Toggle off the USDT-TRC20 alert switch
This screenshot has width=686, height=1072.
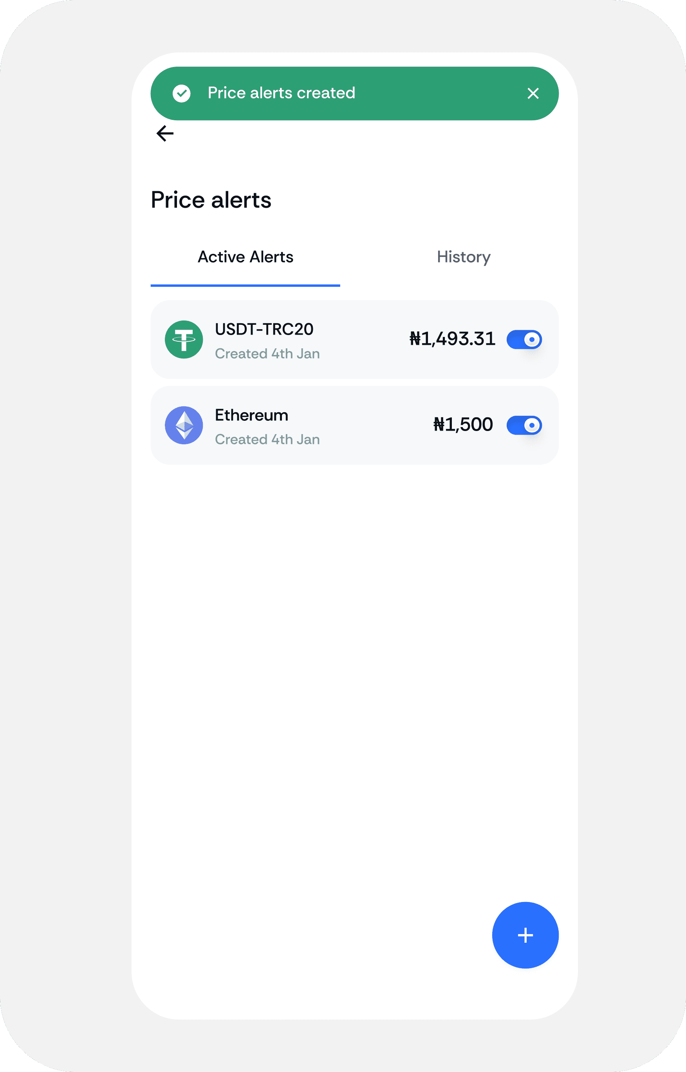pyautogui.click(x=524, y=339)
